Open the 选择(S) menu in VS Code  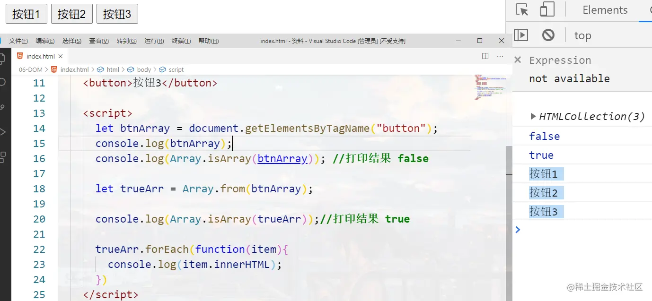coord(72,41)
